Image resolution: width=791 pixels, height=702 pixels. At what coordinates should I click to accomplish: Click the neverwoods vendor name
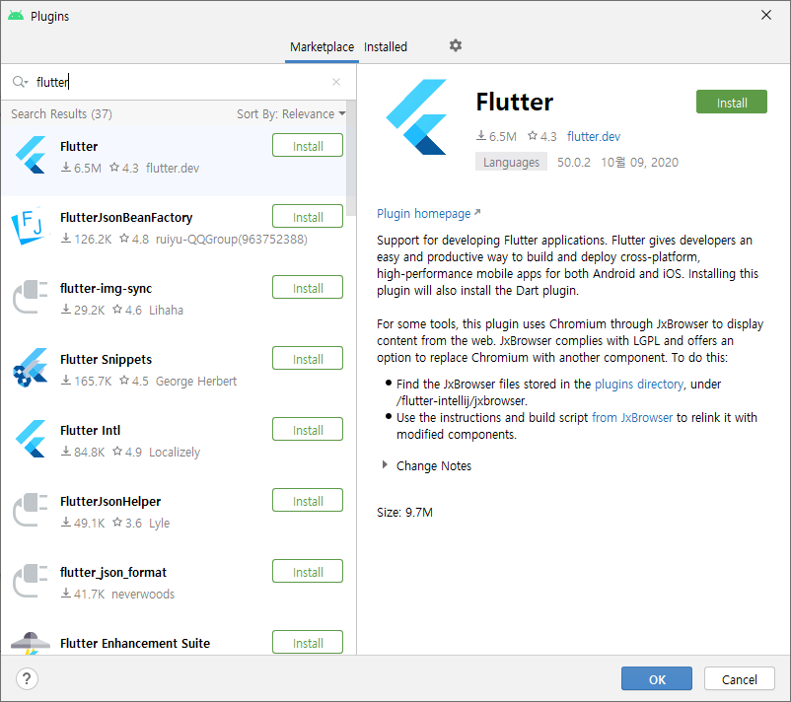(143, 595)
